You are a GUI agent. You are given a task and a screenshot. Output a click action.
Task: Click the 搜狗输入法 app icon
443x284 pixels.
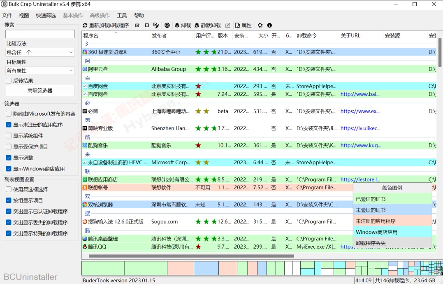(85, 222)
